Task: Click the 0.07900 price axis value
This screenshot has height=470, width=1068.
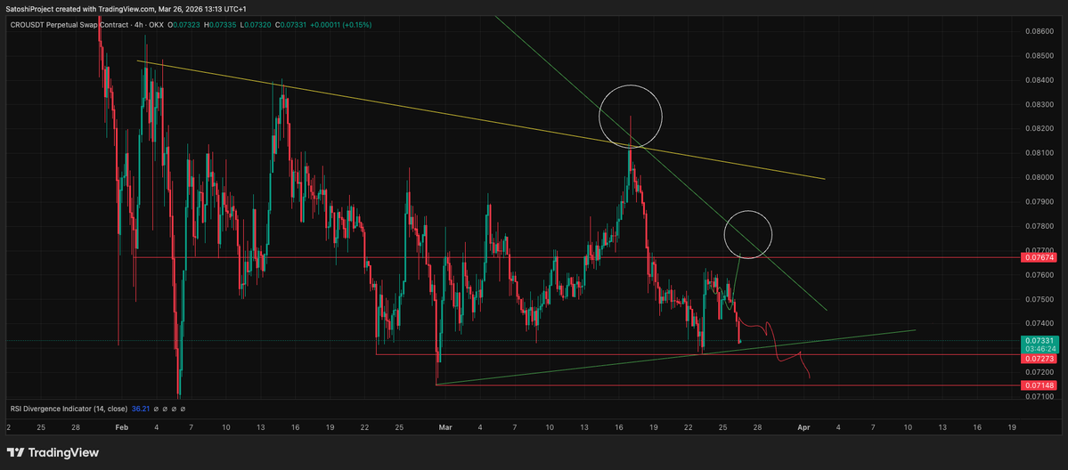Action: tap(1038, 202)
